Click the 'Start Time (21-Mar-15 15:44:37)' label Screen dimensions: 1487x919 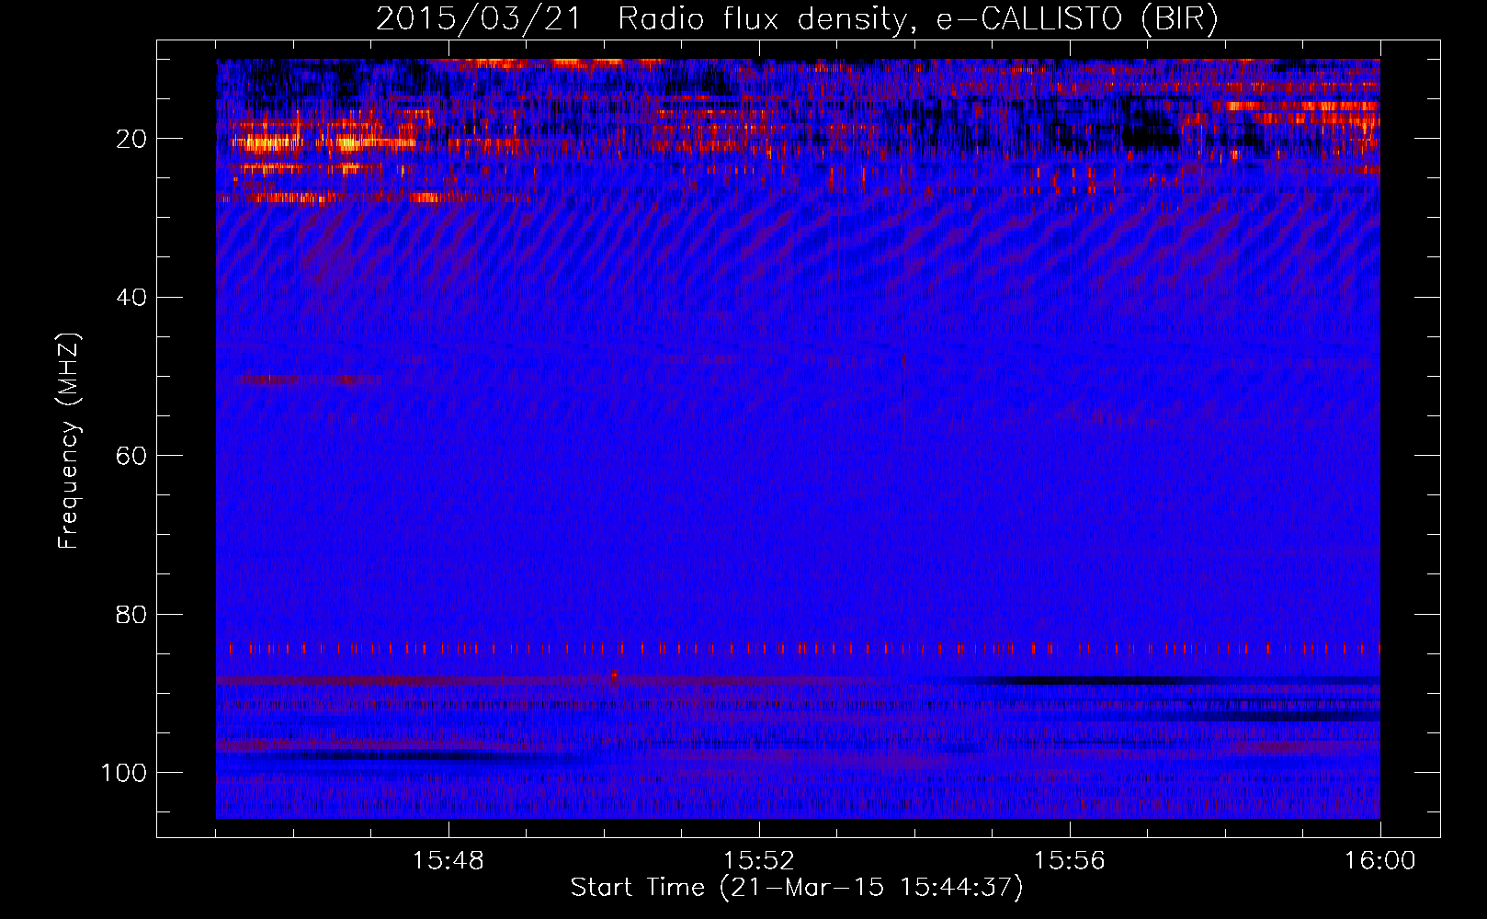[x=797, y=888]
